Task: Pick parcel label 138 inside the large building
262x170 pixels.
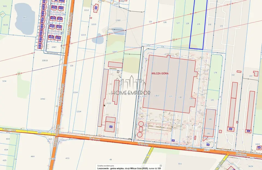Action: click(180, 97)
